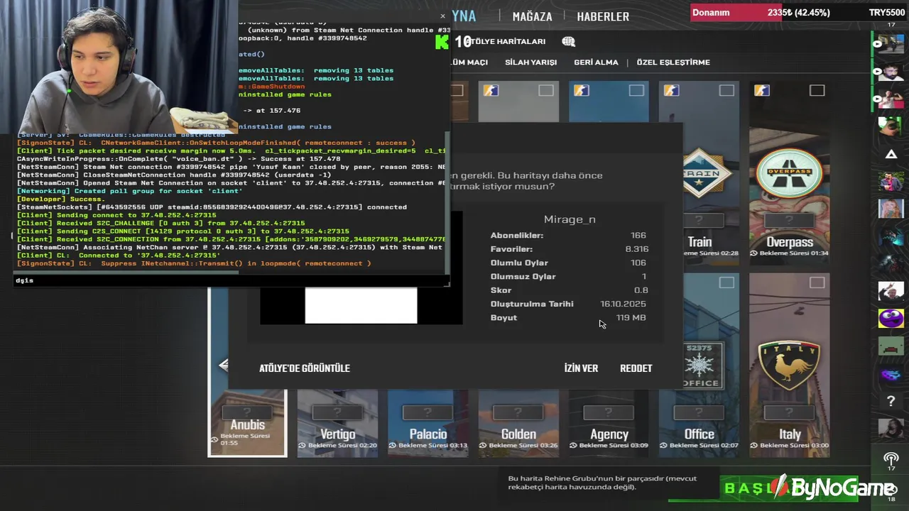Viewport: 909px width, 511px height.
Task: Click REDDET to decline the map
Action: 636,368
